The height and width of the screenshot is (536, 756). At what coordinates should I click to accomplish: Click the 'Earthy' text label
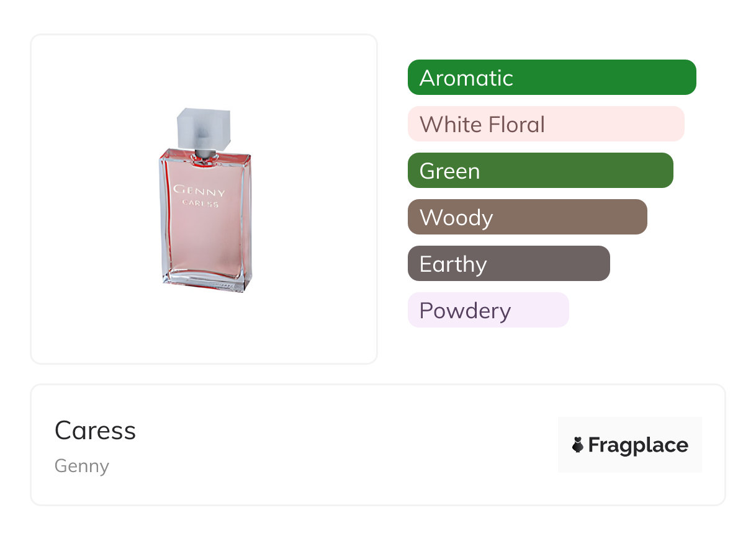453,264
